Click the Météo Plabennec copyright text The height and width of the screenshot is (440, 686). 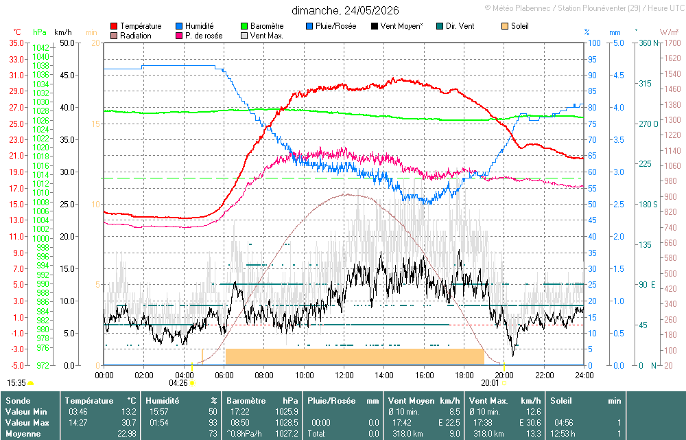pyautogui.click(x=585, y=8)
